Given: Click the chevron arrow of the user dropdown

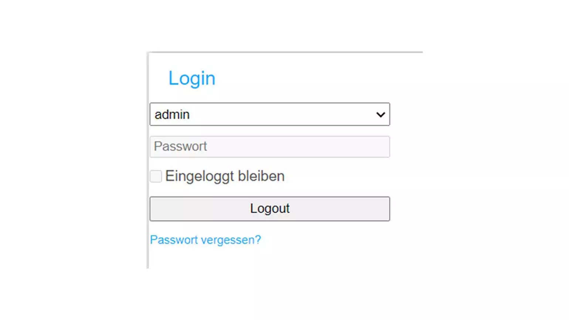Looking at the screenshot, I should (380, 115).
